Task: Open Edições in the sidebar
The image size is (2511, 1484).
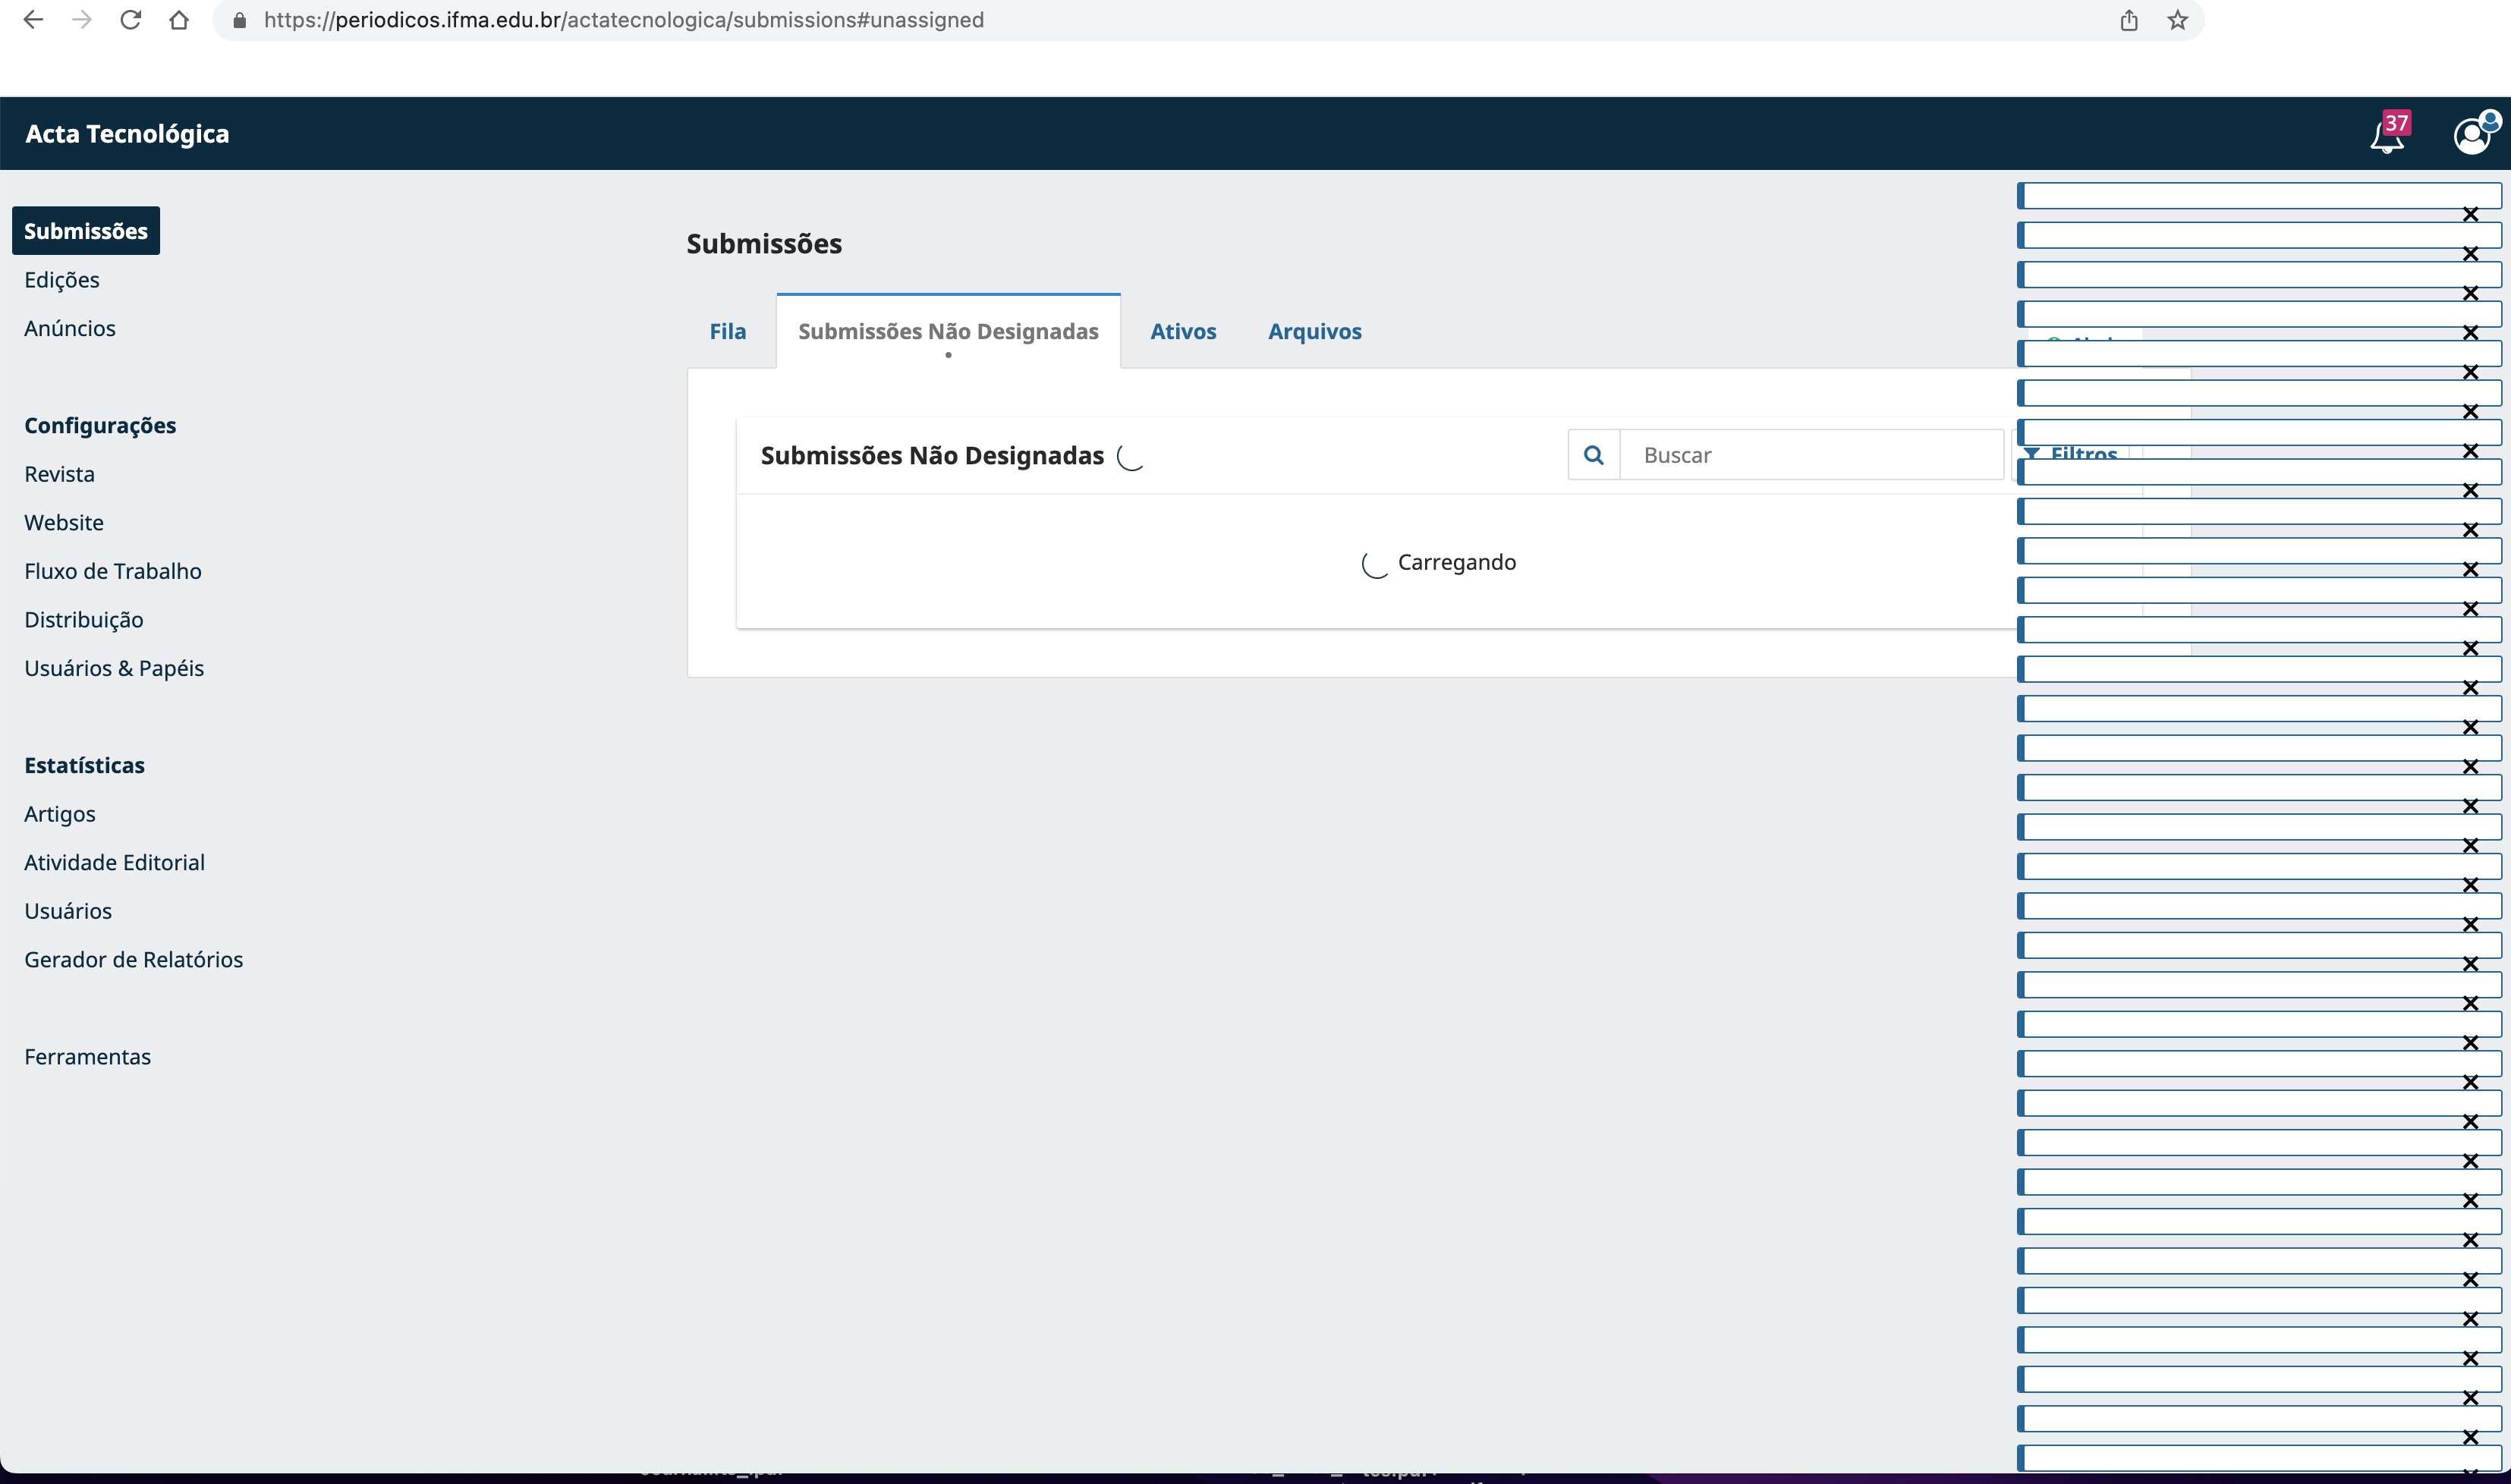Action: 62,280
